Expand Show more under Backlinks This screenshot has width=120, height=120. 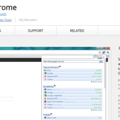[x=96, y=110]
